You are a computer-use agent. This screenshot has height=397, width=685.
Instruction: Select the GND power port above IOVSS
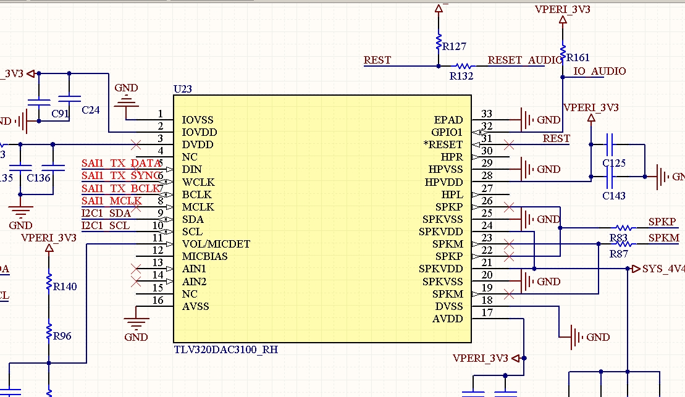coord(126,99)
